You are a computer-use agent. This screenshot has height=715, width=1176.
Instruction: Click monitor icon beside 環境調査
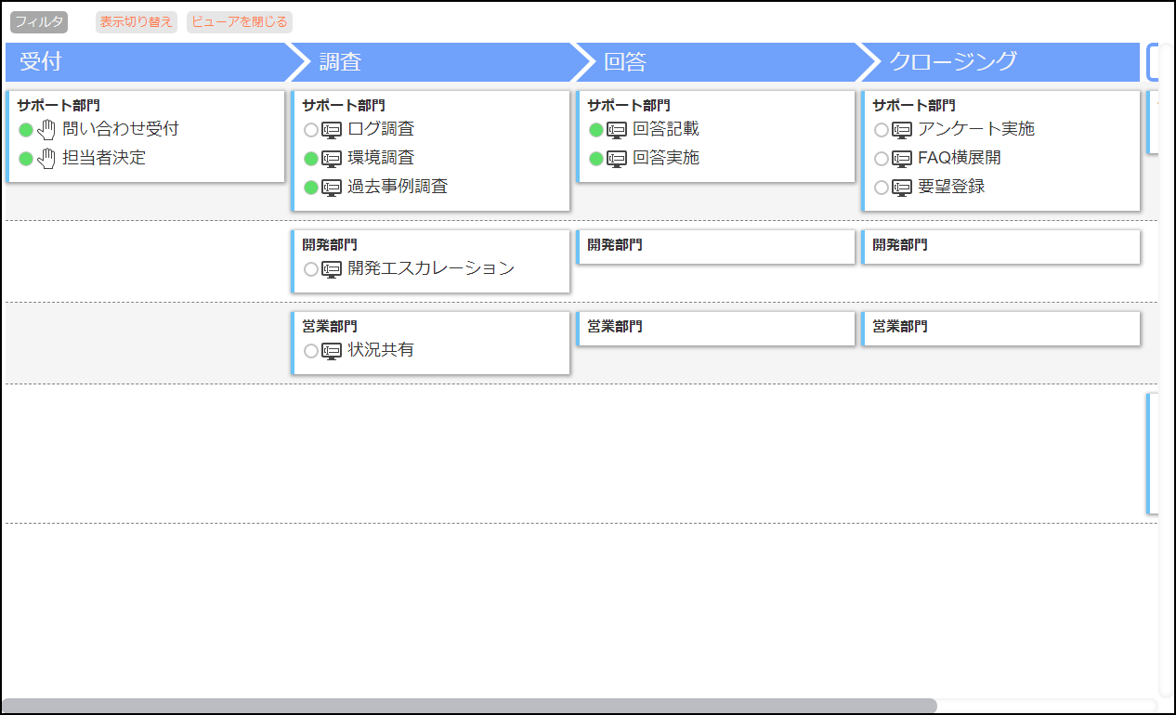(x=332, y=159)
